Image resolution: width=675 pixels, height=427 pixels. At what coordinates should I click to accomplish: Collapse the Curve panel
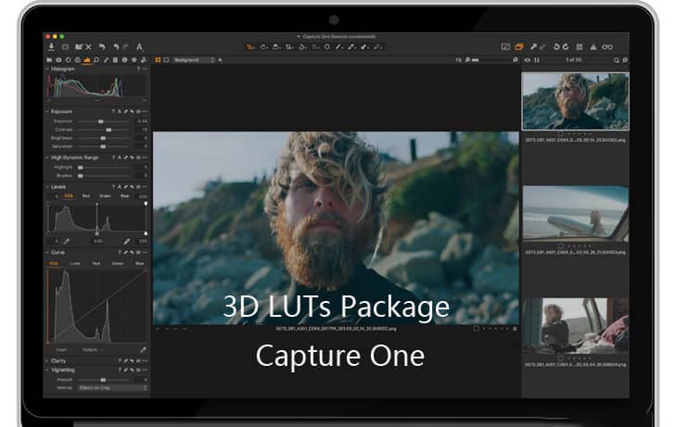(x=47, y=253)
